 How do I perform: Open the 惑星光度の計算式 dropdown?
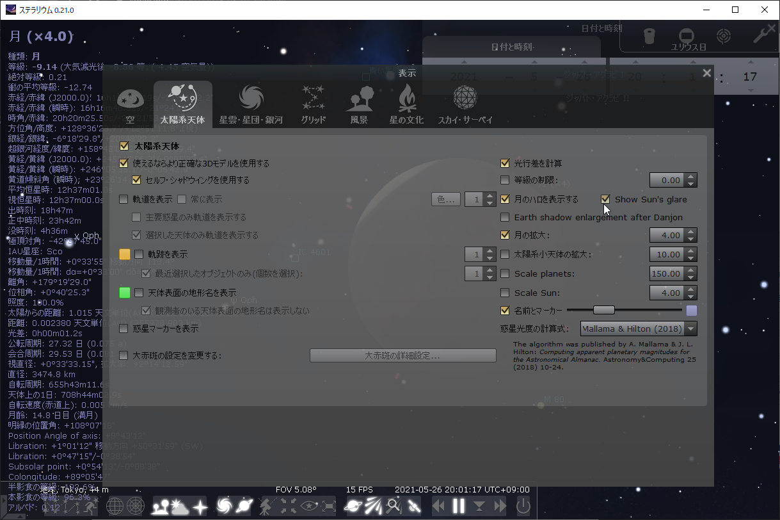click(x=637, y=328)
